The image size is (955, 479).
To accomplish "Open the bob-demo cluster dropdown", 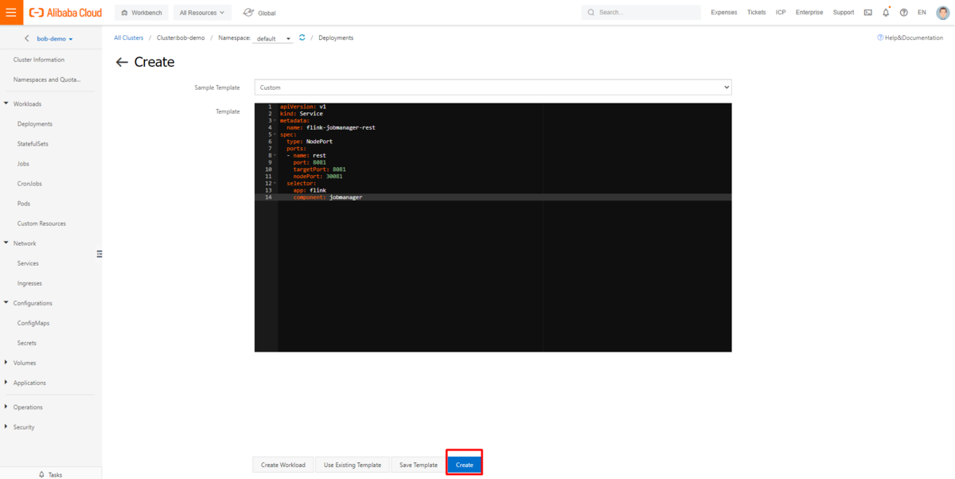I will (x=55, y=39).
